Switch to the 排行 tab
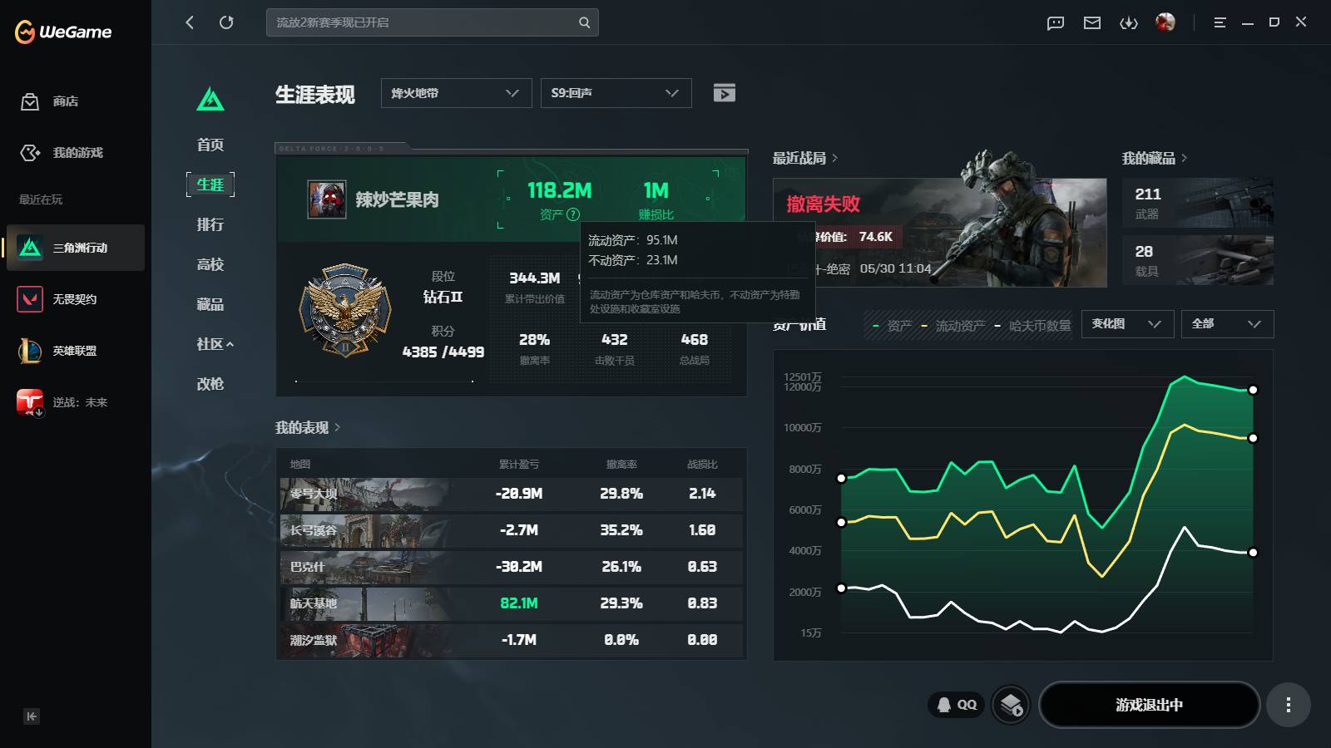This screenshot has width=1331, height=748. tap(210, 224)
